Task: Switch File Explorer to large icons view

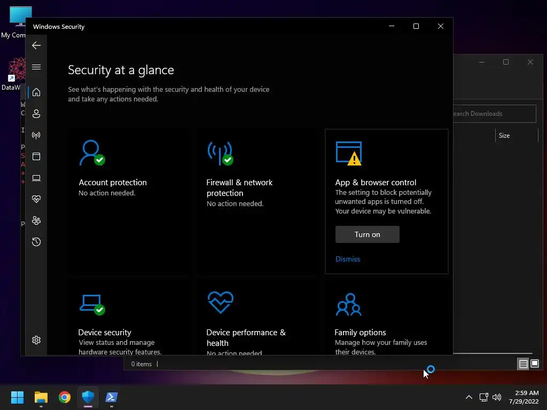Action: click(x=534, y=364)
